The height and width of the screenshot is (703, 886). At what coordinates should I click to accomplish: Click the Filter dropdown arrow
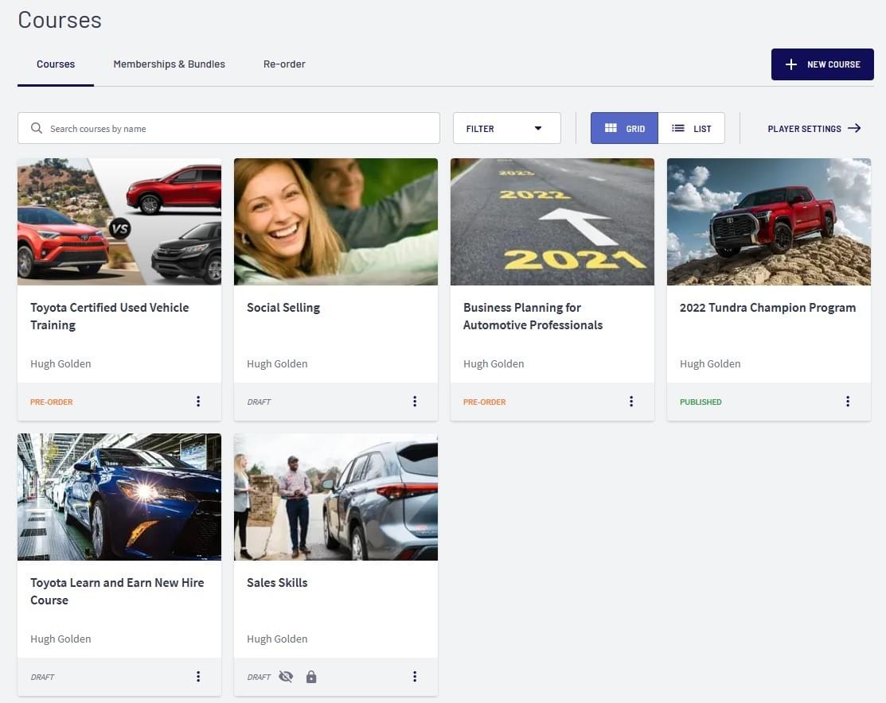[538, 128]
